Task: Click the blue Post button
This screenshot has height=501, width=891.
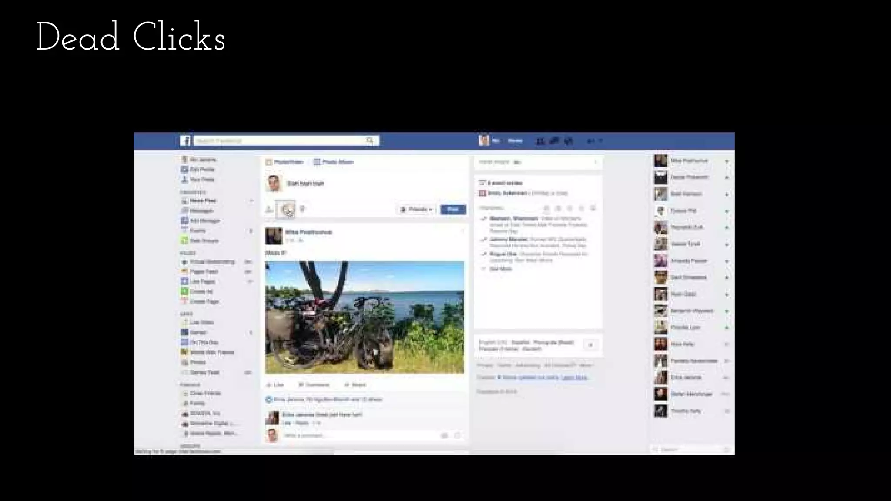Action: pyautogui.click(x=453, y=210)
